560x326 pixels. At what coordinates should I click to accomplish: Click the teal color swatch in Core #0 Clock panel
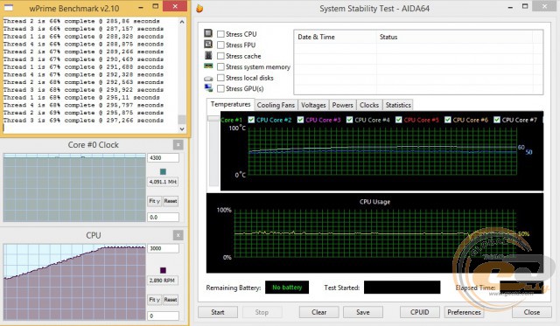[x=163, y=172]
